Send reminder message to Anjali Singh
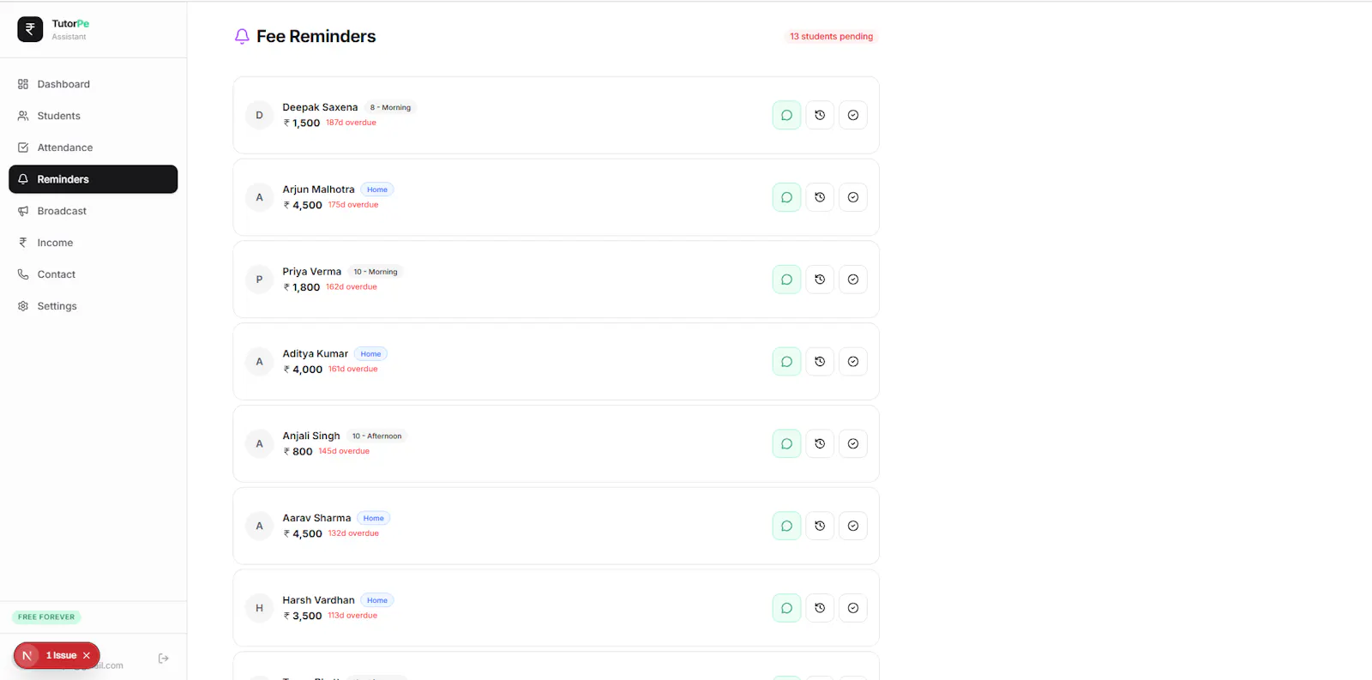 tap(786, 444)
